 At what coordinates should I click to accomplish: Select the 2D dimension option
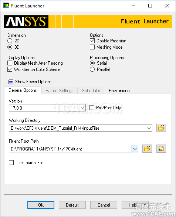point(10,41)
